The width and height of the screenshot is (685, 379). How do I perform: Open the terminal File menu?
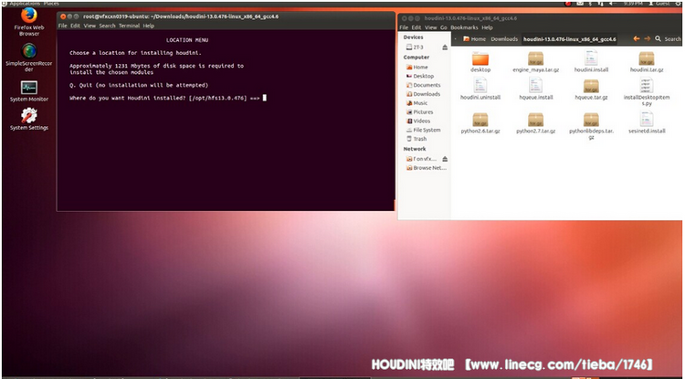tap(63, 26)
